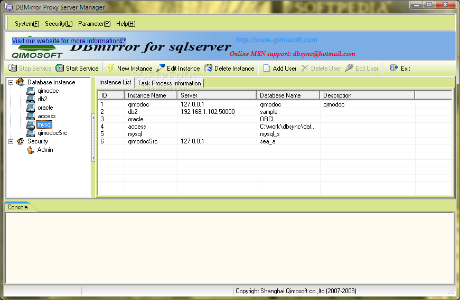Click the Delete Instance icon

click(208, 68)
